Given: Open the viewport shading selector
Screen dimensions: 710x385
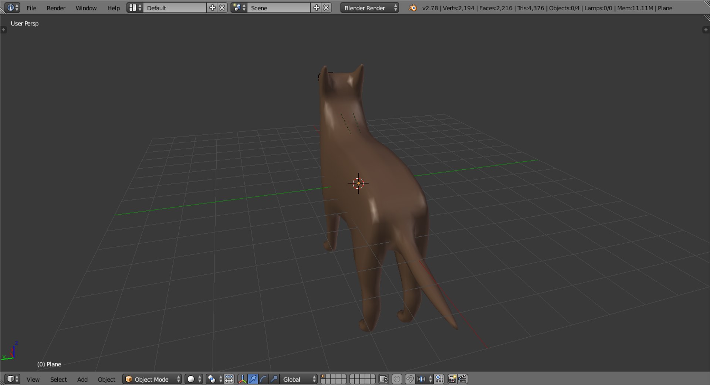Looking at the screenshot, I should click(194, 379).
